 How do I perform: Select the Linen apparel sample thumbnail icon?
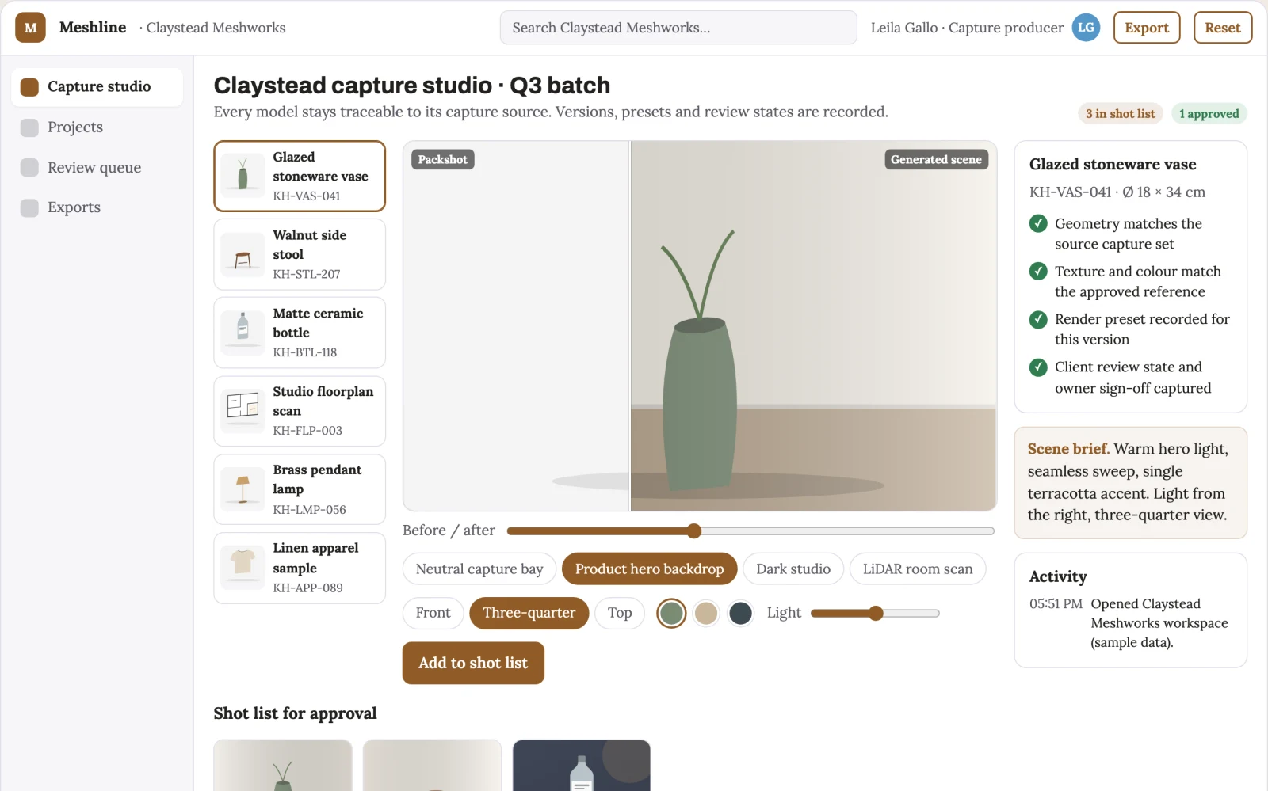pos(243,568)
